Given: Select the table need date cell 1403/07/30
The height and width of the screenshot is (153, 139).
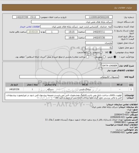Looking at the screenshot, I should click(x=14, y=89).
